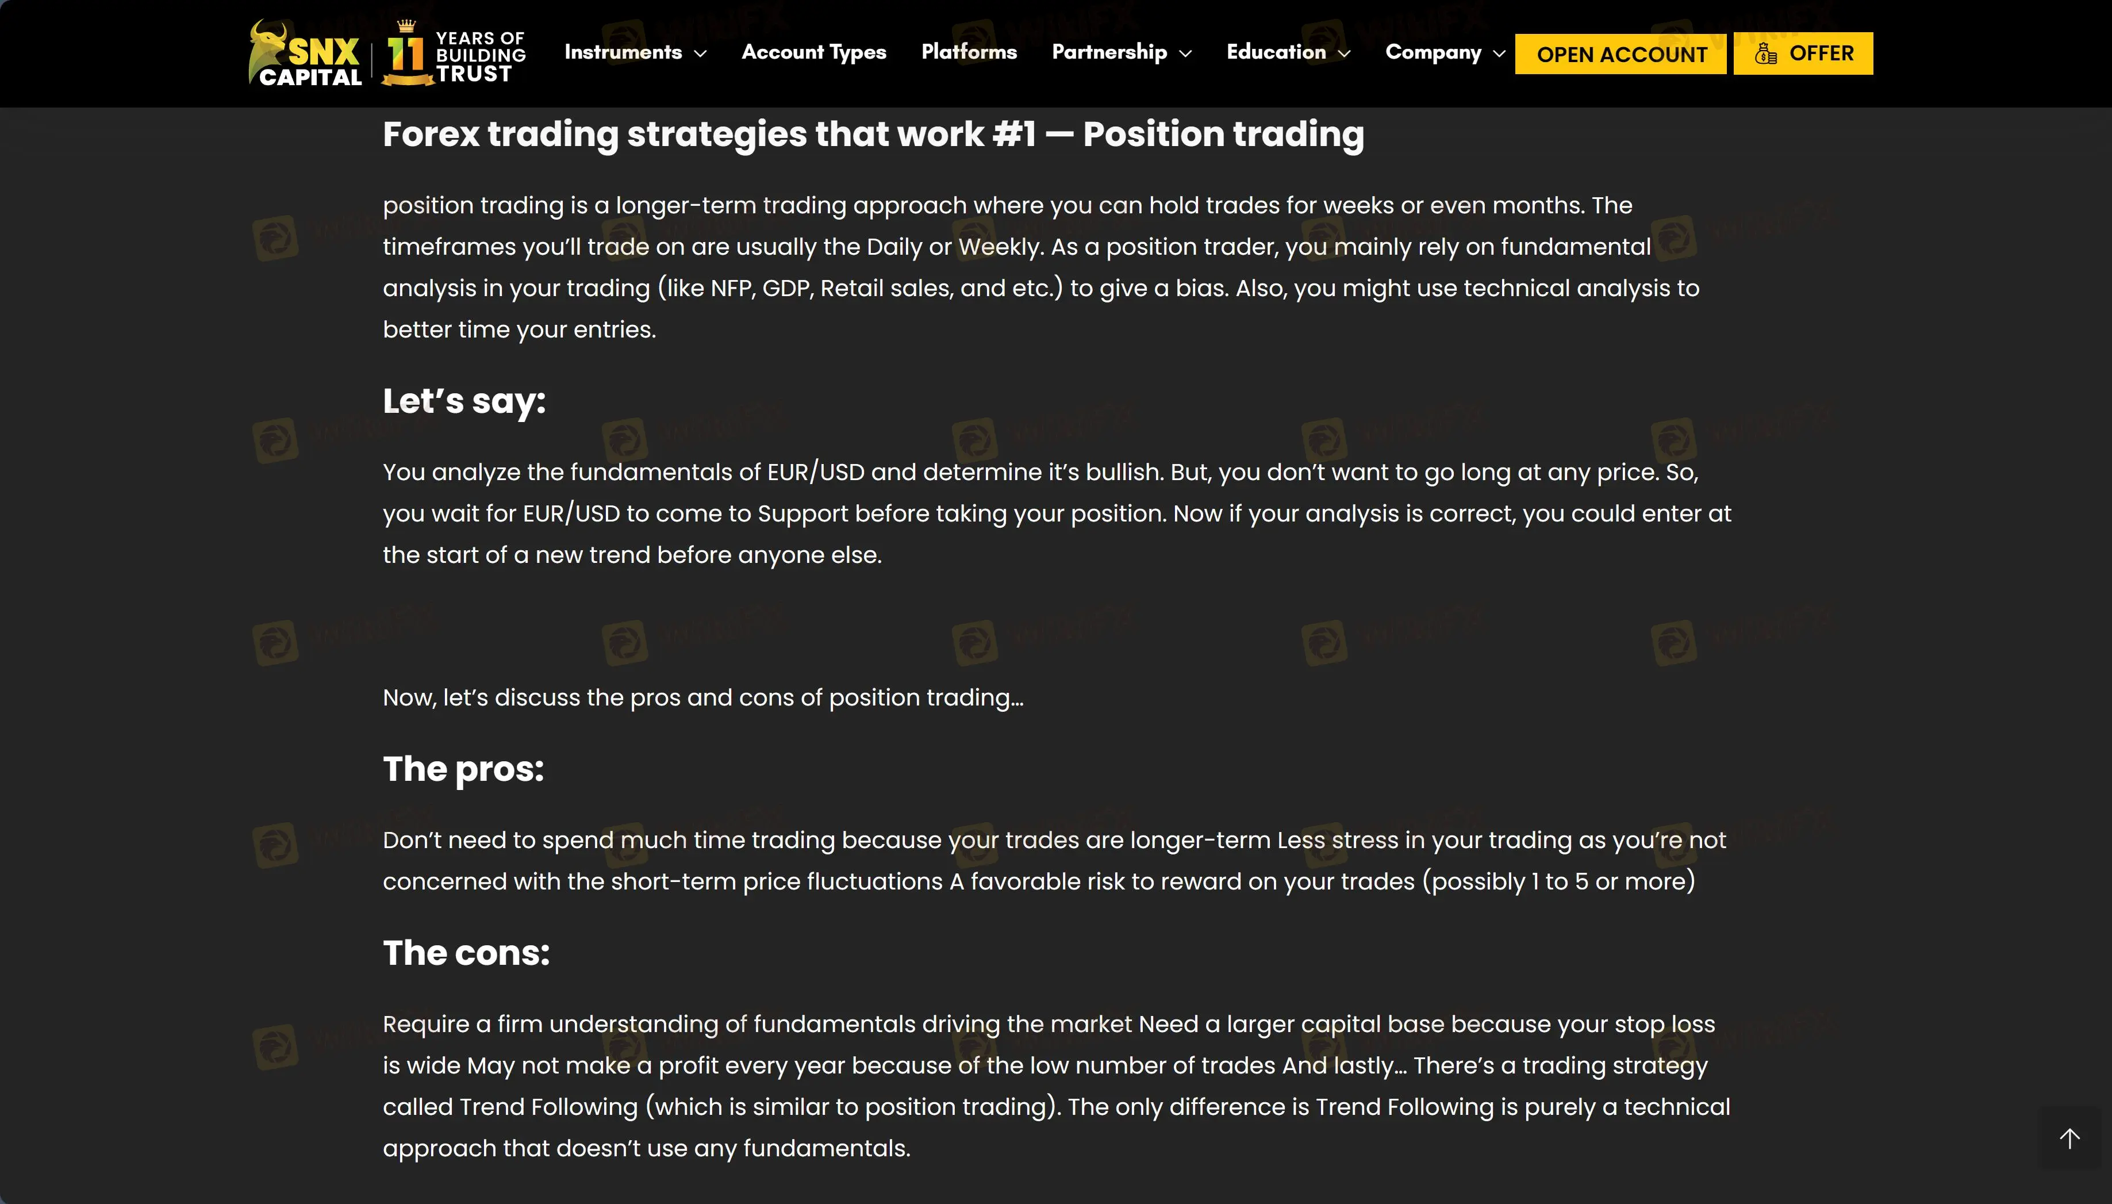The width and height of the screenshot is (2112, 1204).
Task: Click the "The cons:" subheading
Action: pos(466,953)
